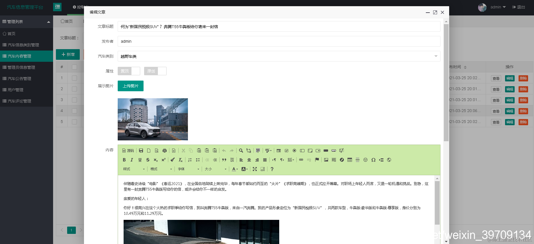Open 汽车信息类别管理 in the sidebar
Image resolution: width=534 pixels, height=244 pixels.
(x=26, y=45)
